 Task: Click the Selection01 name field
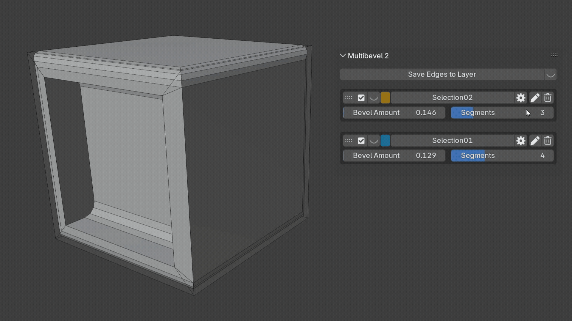point(452,141)
